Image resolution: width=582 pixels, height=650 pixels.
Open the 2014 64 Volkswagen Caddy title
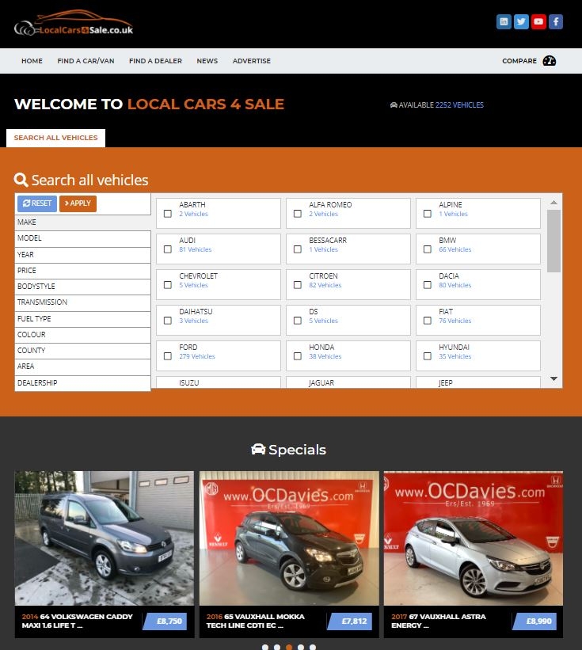pos(77,621)
